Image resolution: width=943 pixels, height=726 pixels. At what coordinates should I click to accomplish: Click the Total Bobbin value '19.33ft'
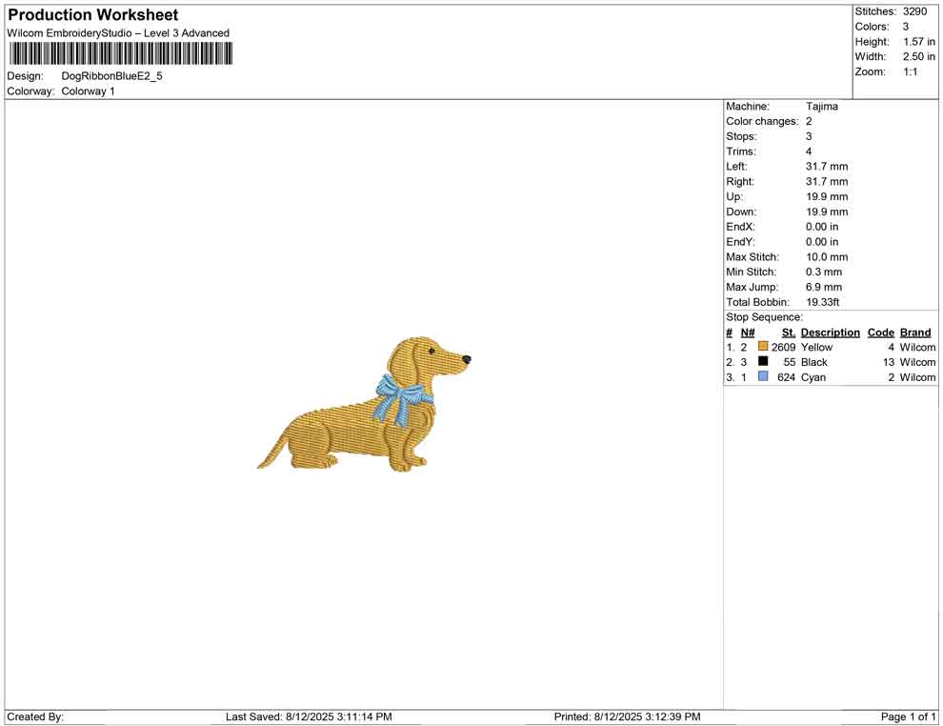click(x=823, y=302)
